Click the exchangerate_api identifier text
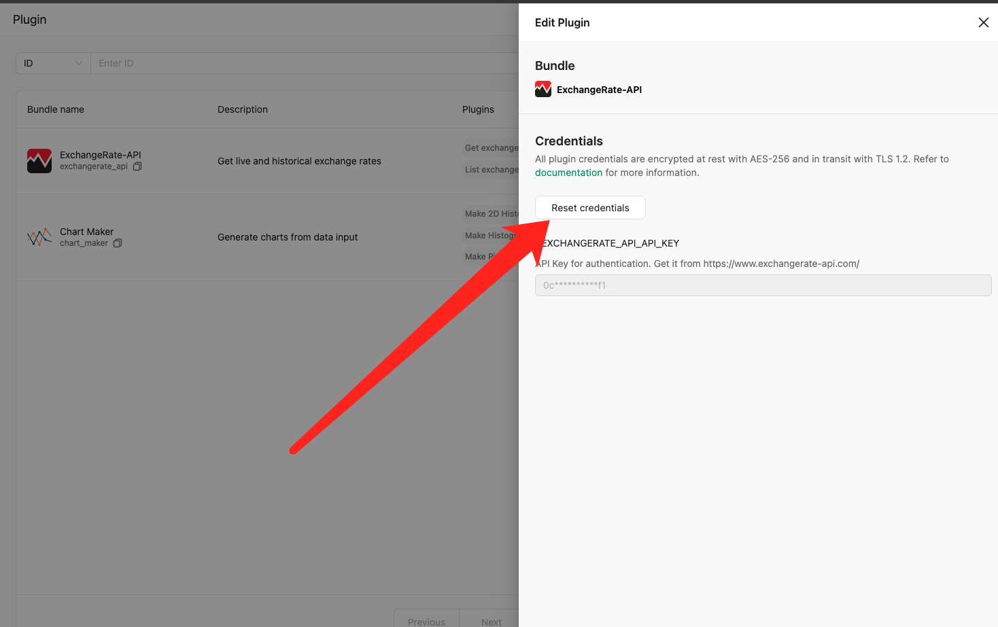 (x=94, y=166)
